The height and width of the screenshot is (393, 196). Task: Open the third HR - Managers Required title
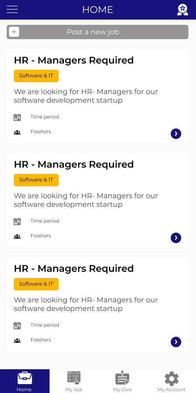click(x=74, y=269)
